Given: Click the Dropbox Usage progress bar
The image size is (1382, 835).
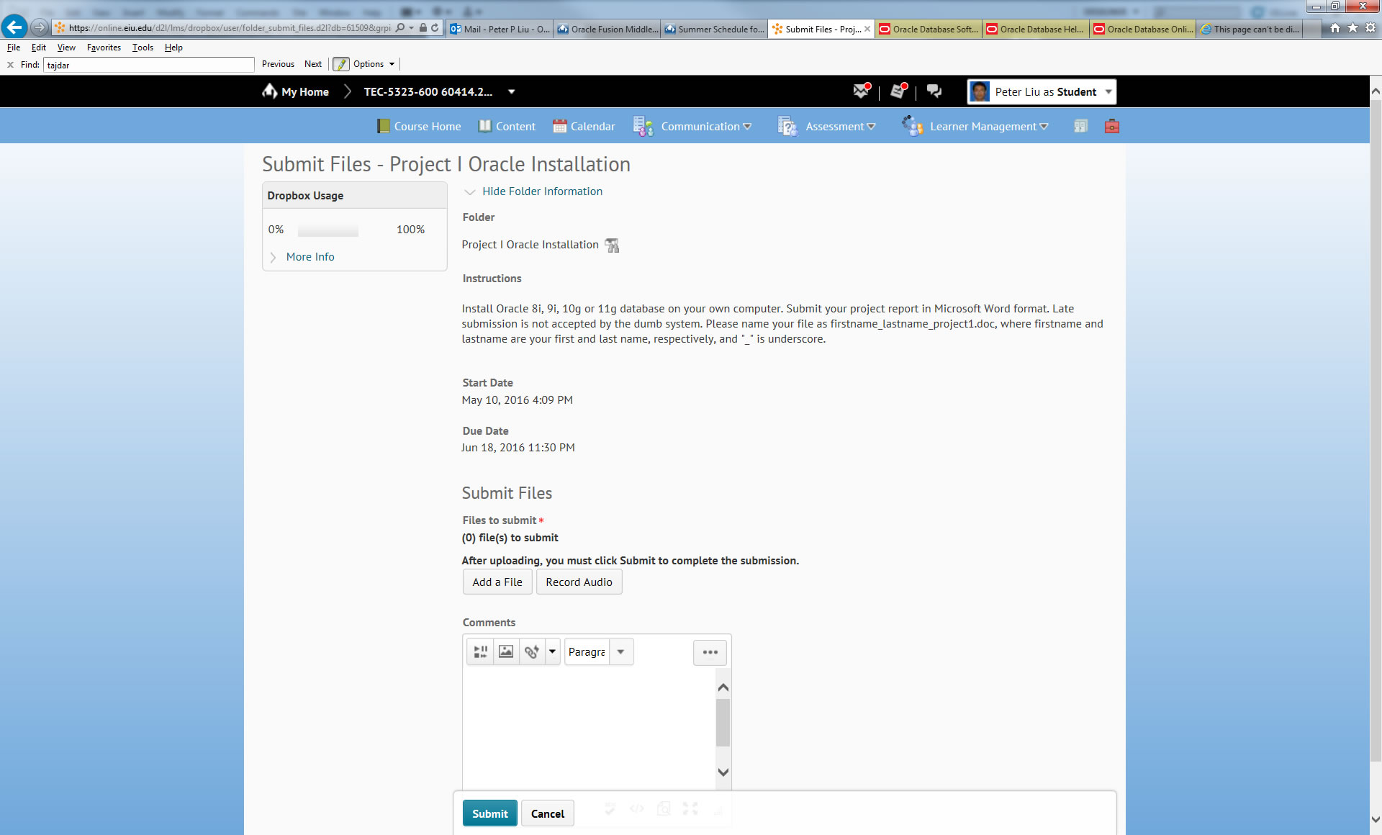Looking at the screenshot, I should tap(328, 230).
